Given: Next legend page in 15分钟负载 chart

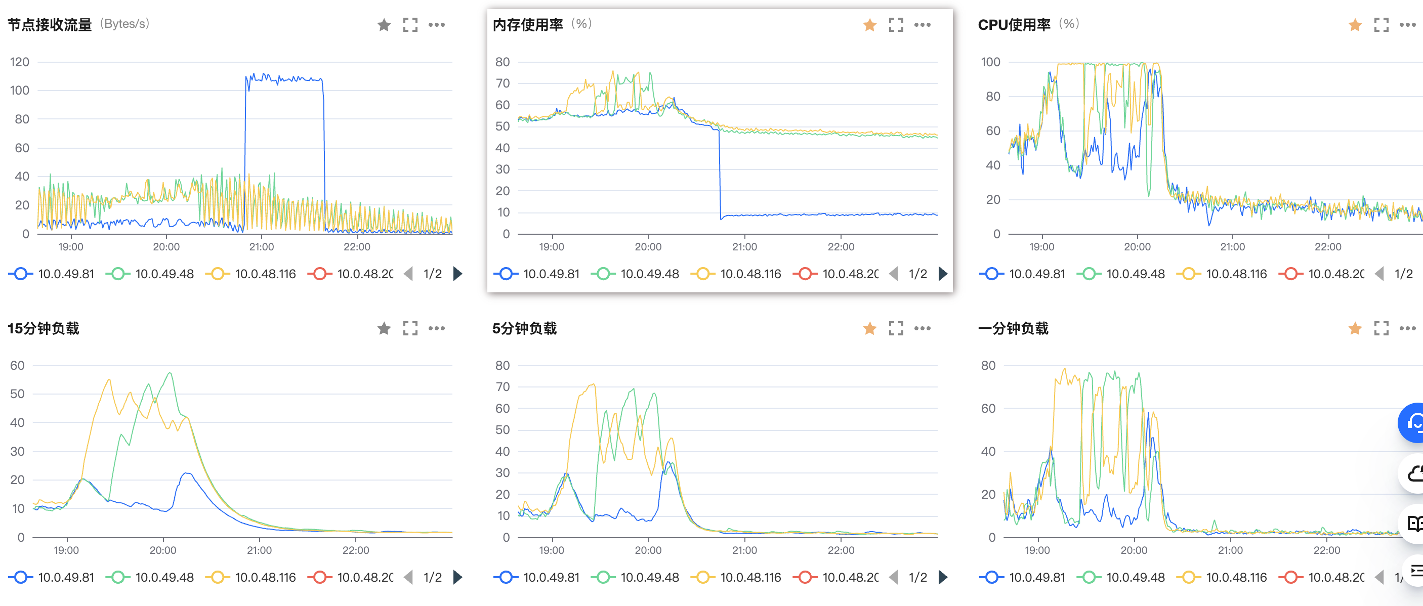Looking at the screenshot, I should point(457,577).
